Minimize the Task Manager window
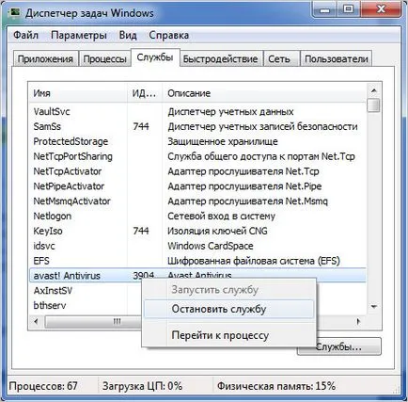 tap(325, 10)
